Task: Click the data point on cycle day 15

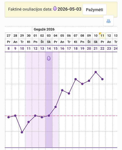Action: (56, 107)
